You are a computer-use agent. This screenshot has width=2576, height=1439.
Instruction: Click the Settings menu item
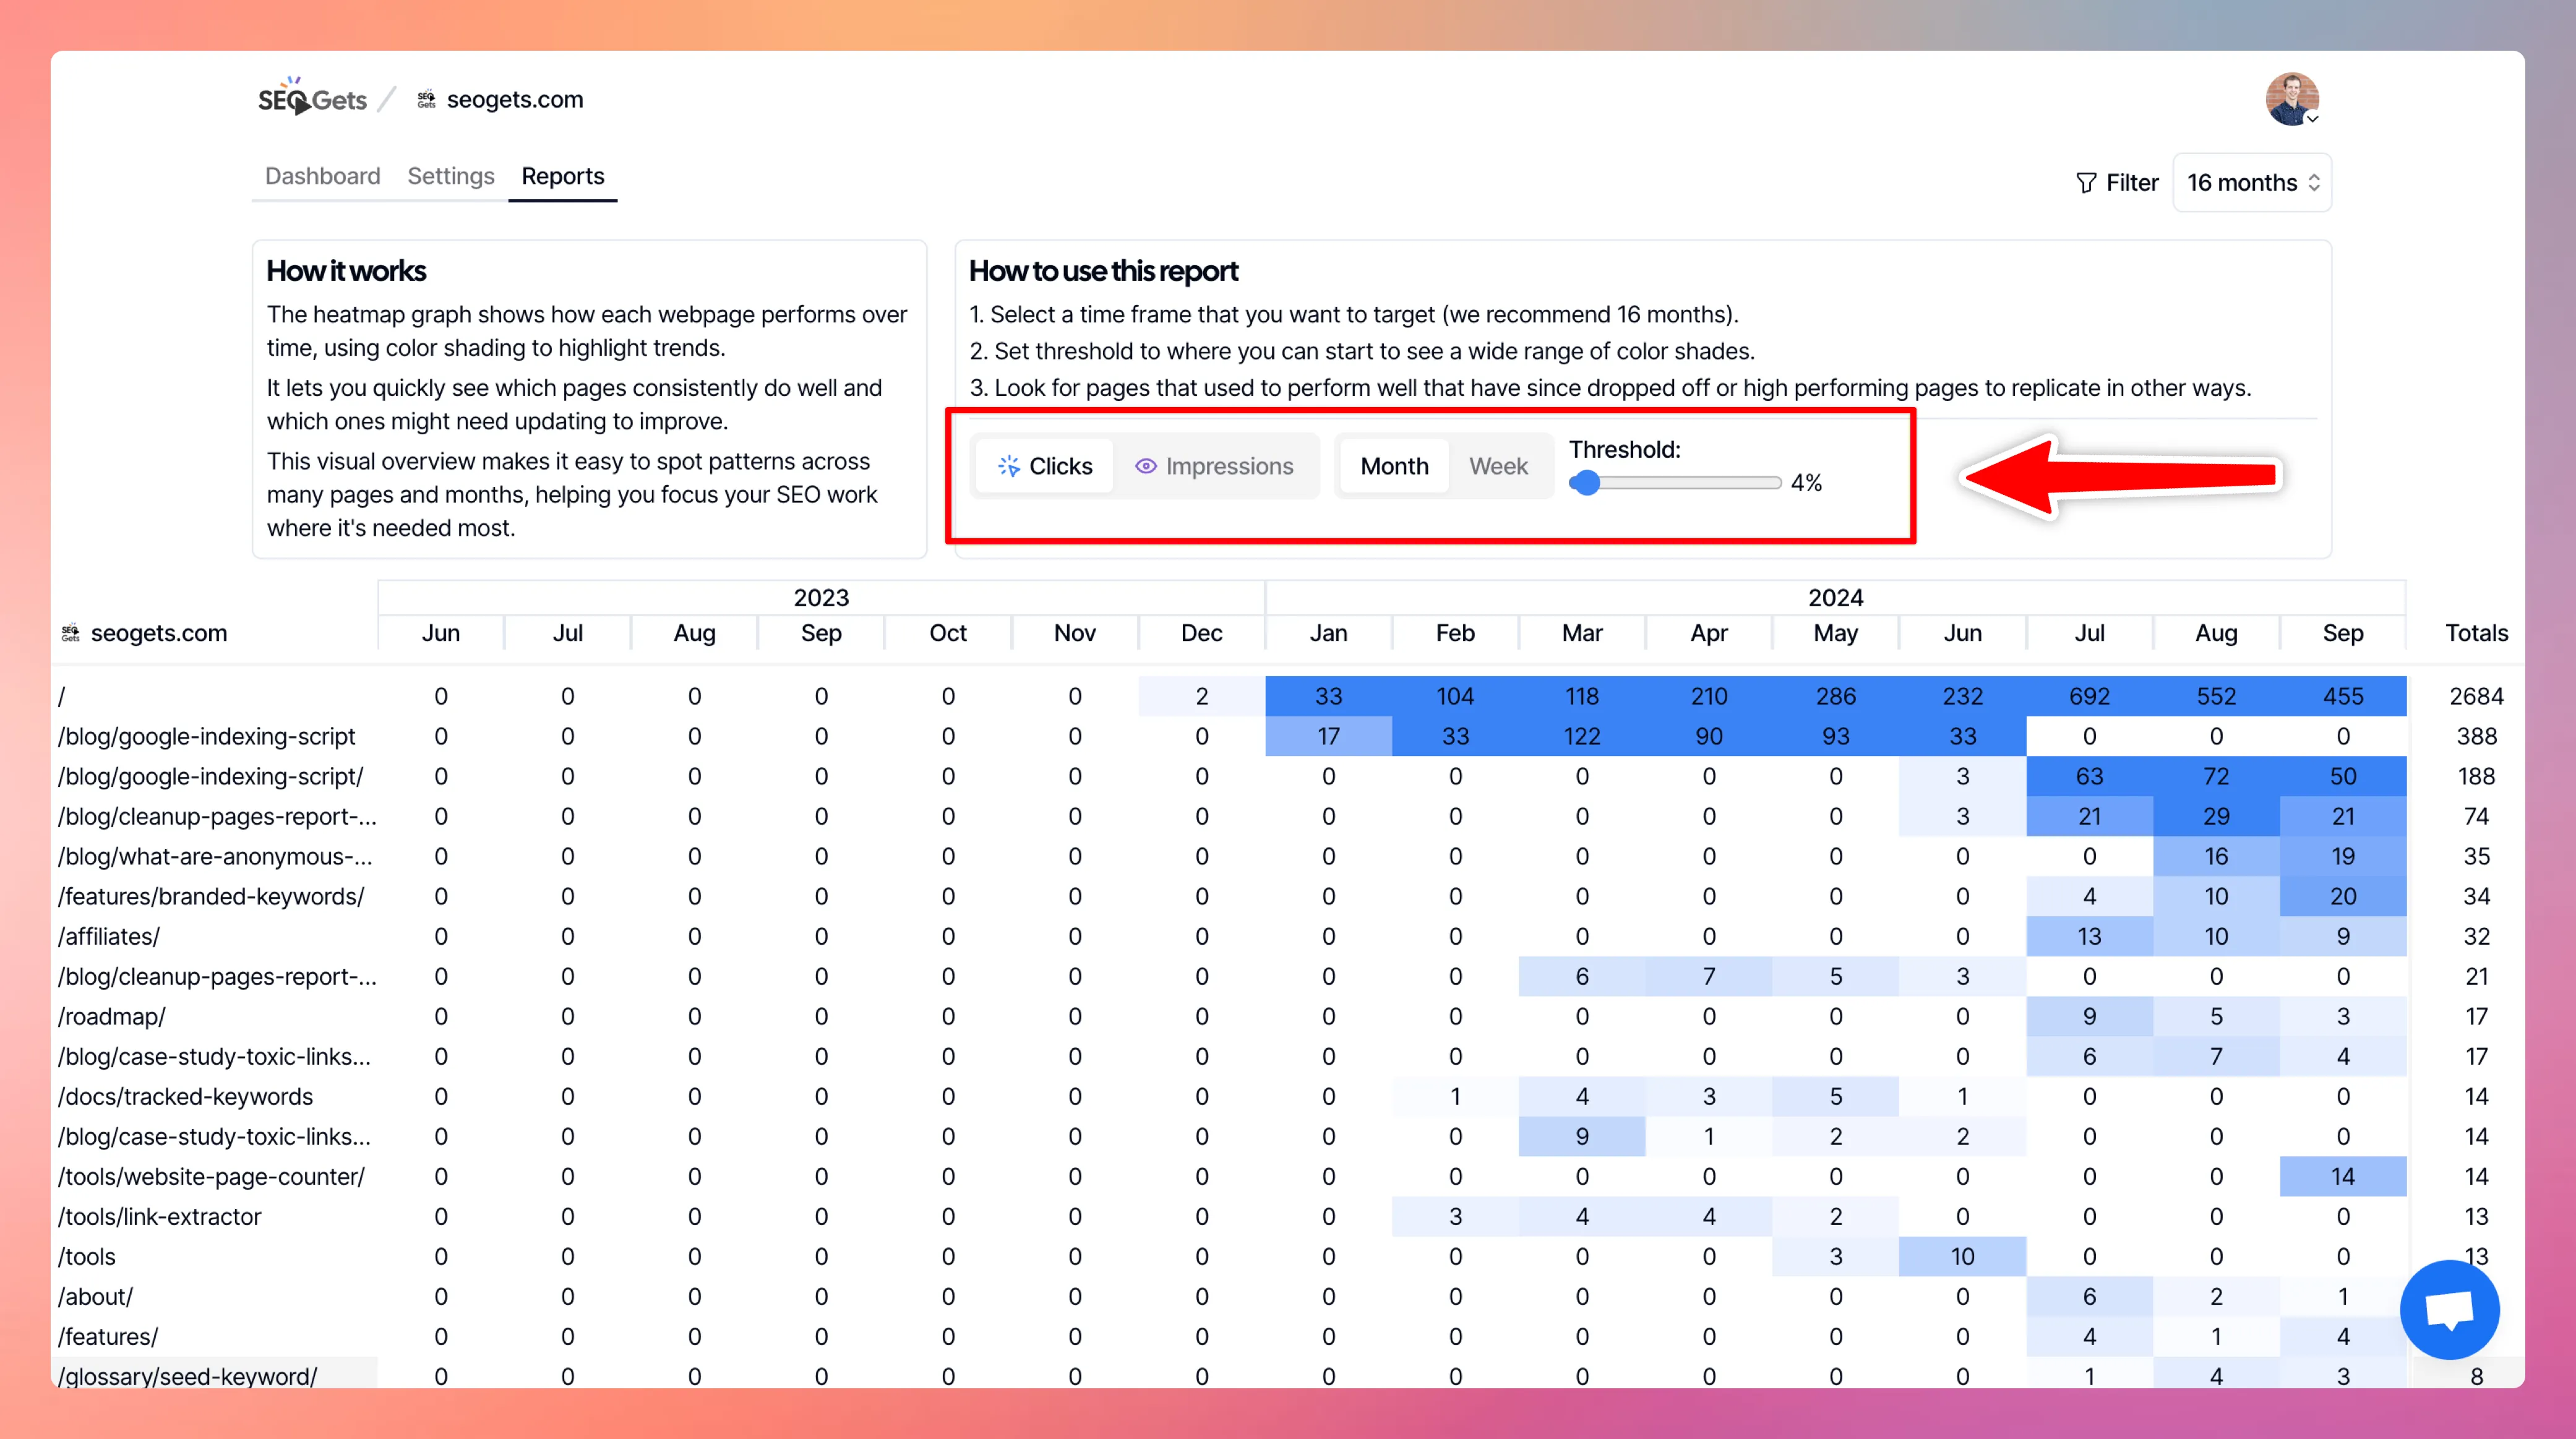point(449,175)
